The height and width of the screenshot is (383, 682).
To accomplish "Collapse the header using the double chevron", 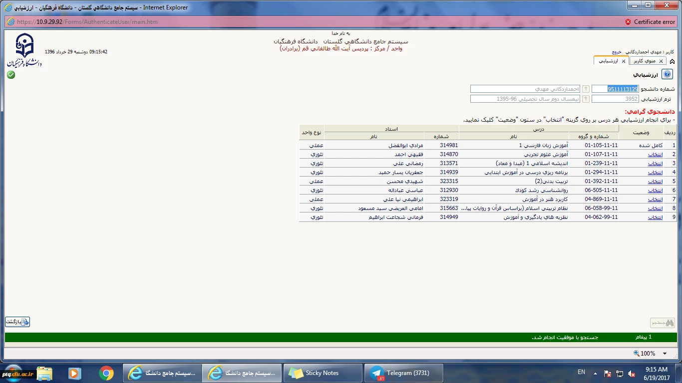I will point(672,61).
